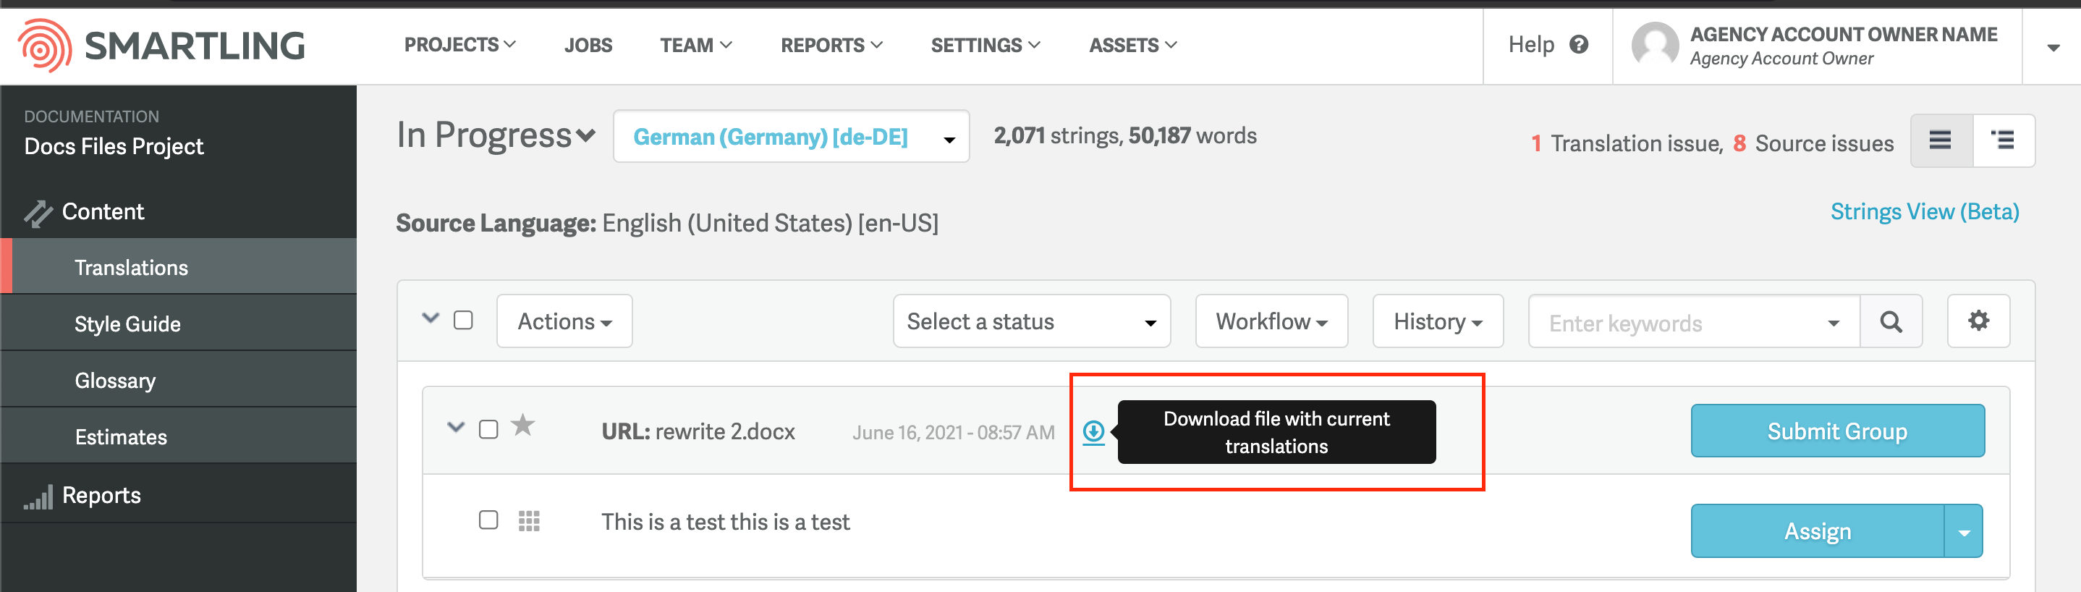Screen dimensions: 2081x592
Task: Click the Help link
Action: click(1531, 44)
